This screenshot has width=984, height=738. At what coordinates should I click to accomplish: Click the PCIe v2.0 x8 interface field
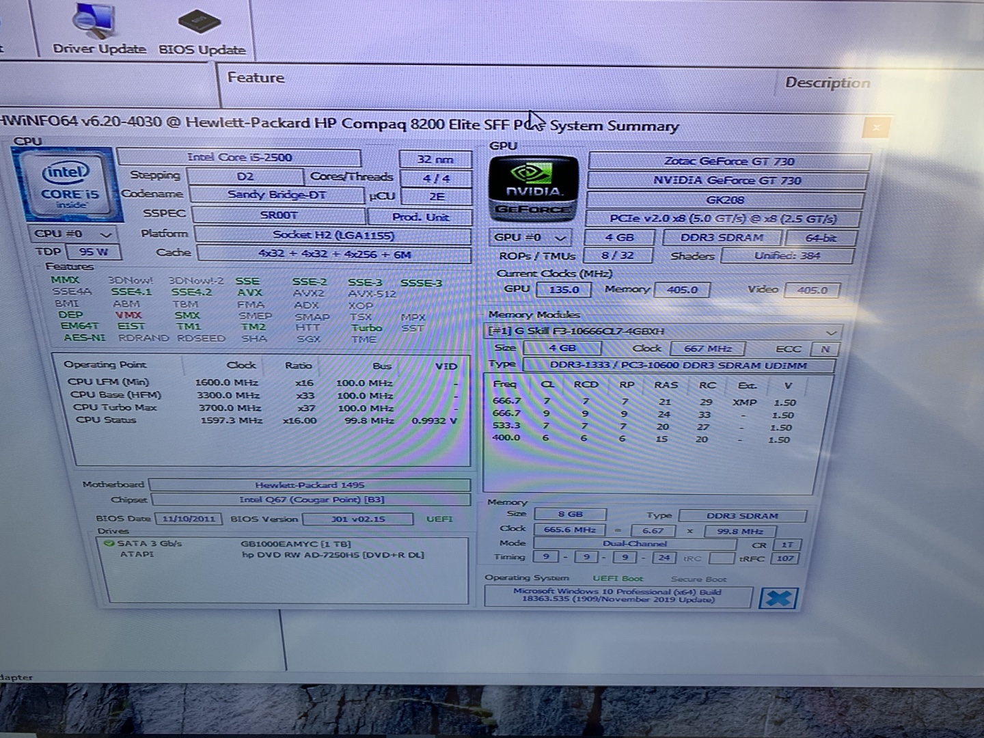(722, 219)
